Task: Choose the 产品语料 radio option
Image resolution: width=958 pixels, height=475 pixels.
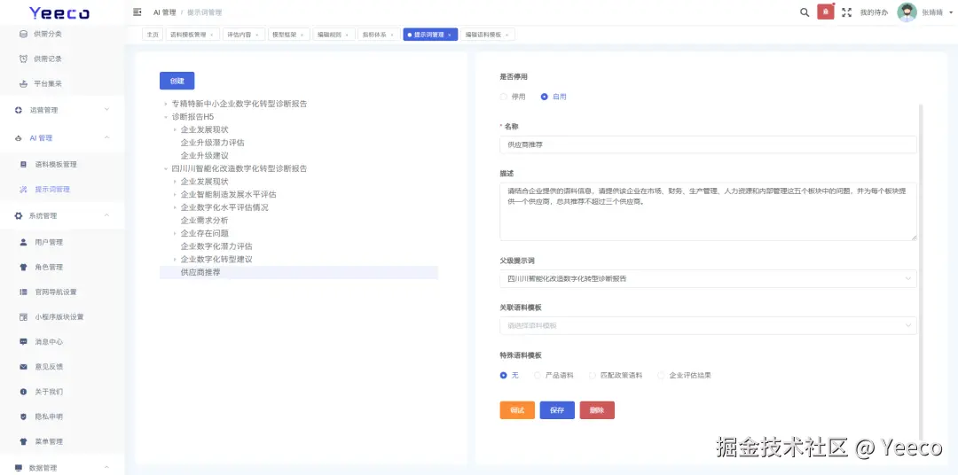Action: point(538,376)
